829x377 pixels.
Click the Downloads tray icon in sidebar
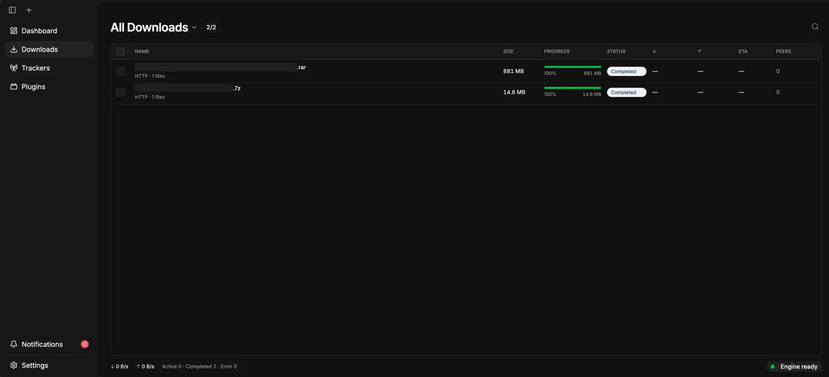14,49
